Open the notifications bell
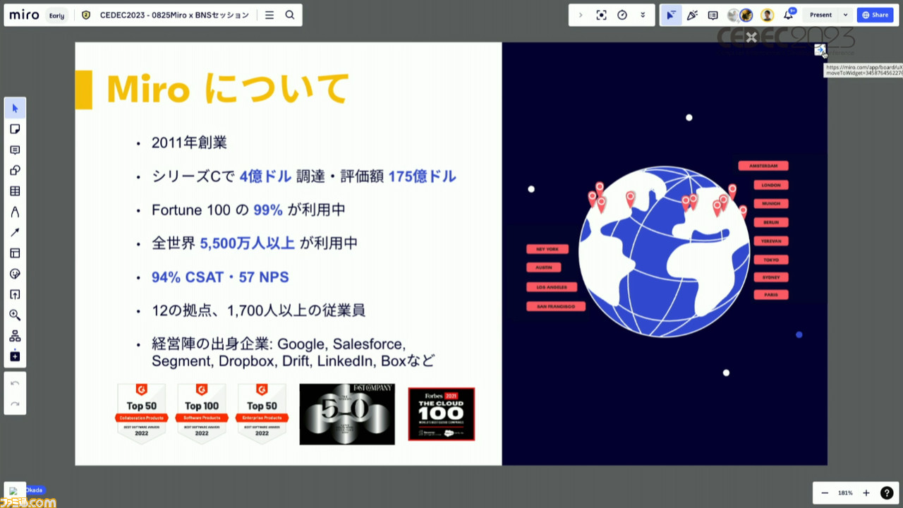The width and height of the screenshot is (903, 508). coord(789,15)
